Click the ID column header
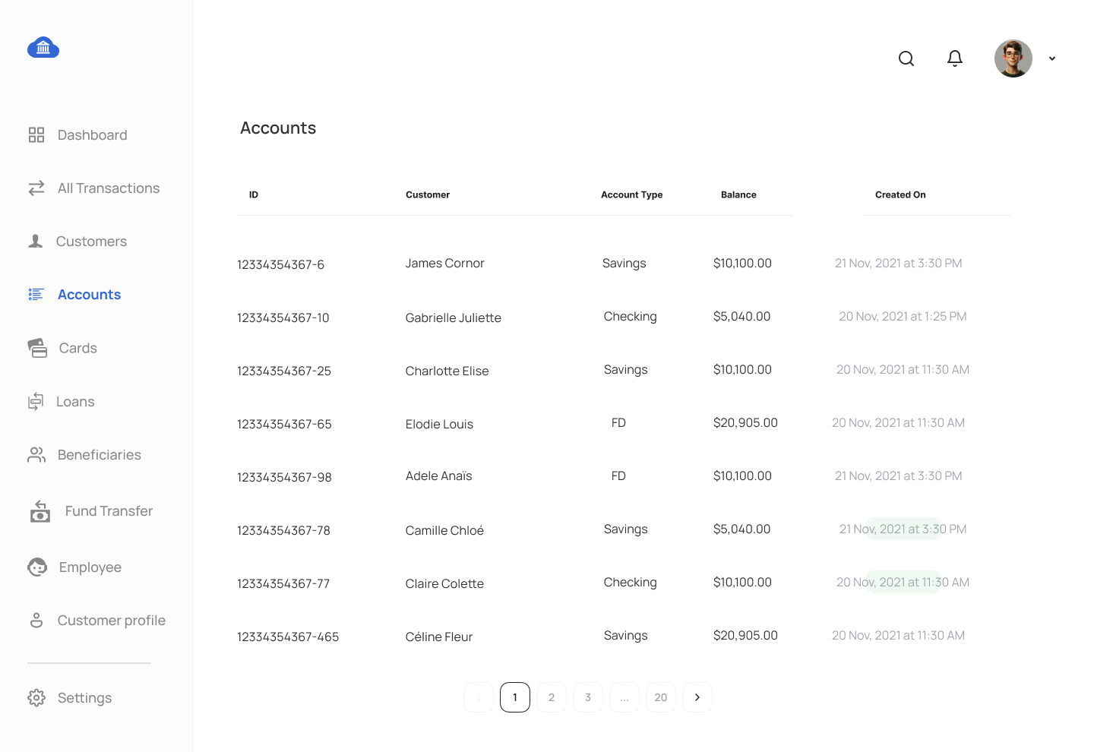 tap(254, 195)
